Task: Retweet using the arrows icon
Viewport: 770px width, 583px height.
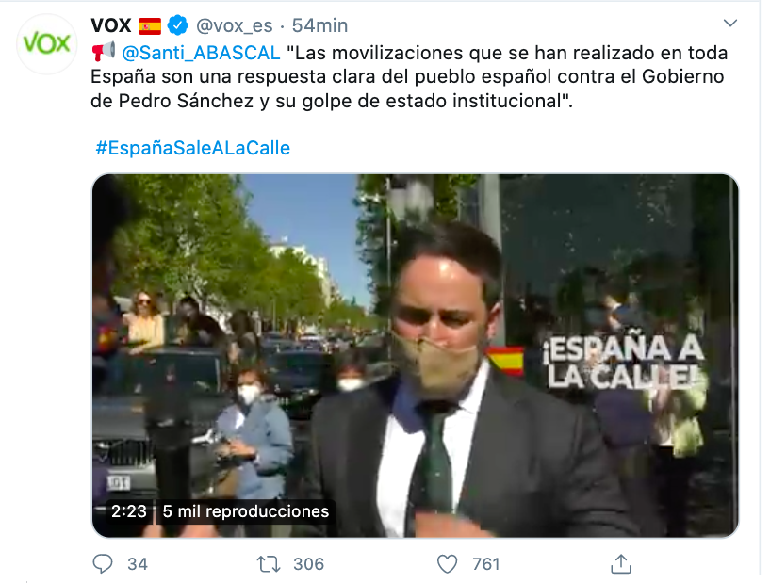Action: tap(269, 564)
